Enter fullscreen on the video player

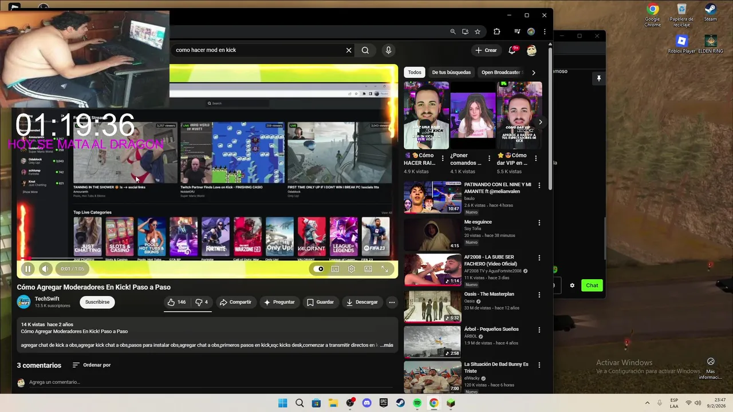click(385, 269)
